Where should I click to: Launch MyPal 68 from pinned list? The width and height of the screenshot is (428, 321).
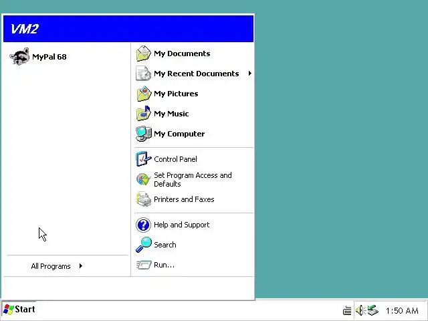tap(67, 56)
